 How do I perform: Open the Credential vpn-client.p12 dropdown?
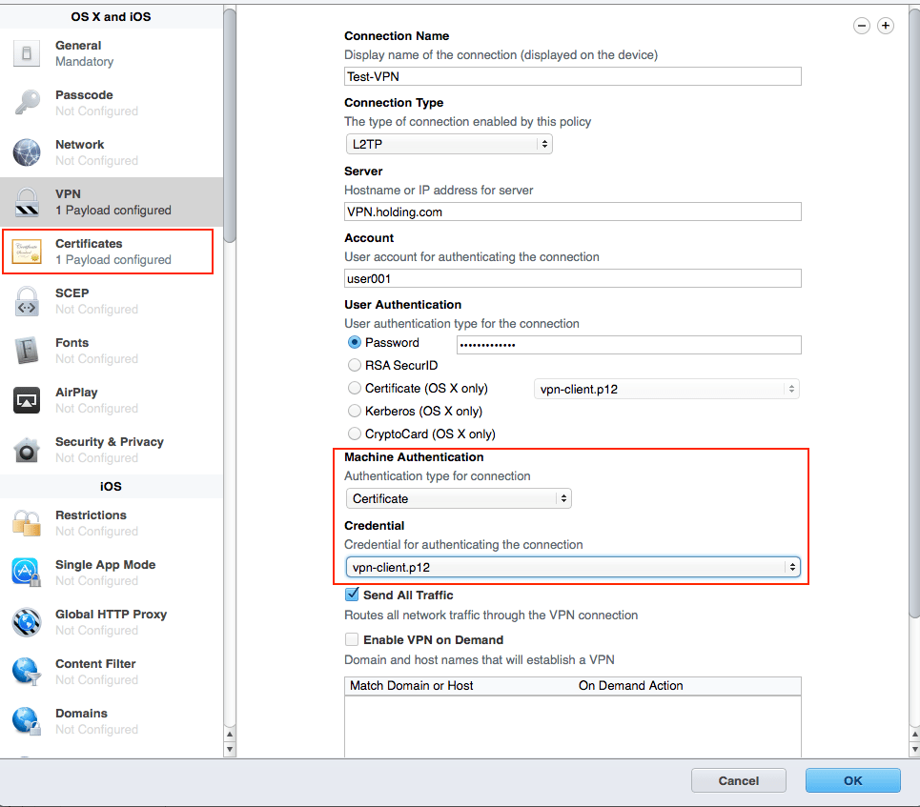[572, 567]
